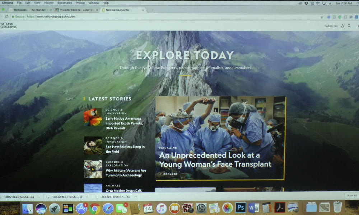Open Mission Control from the Dock

pyautogui.click(x=68, y=209)
